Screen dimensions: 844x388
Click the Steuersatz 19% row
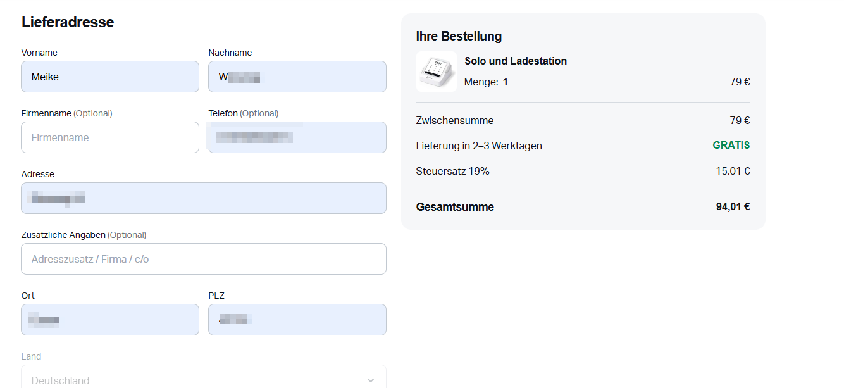click(583, 171)
